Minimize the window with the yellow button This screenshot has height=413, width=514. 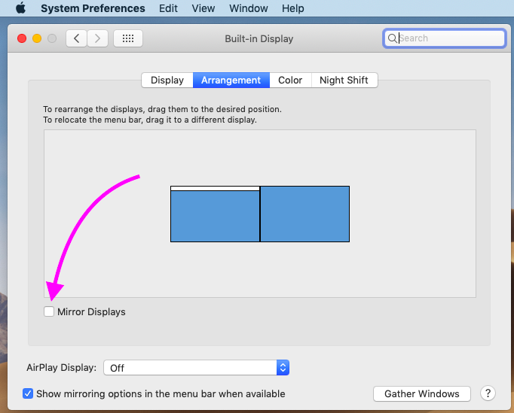tap(37, 38)
